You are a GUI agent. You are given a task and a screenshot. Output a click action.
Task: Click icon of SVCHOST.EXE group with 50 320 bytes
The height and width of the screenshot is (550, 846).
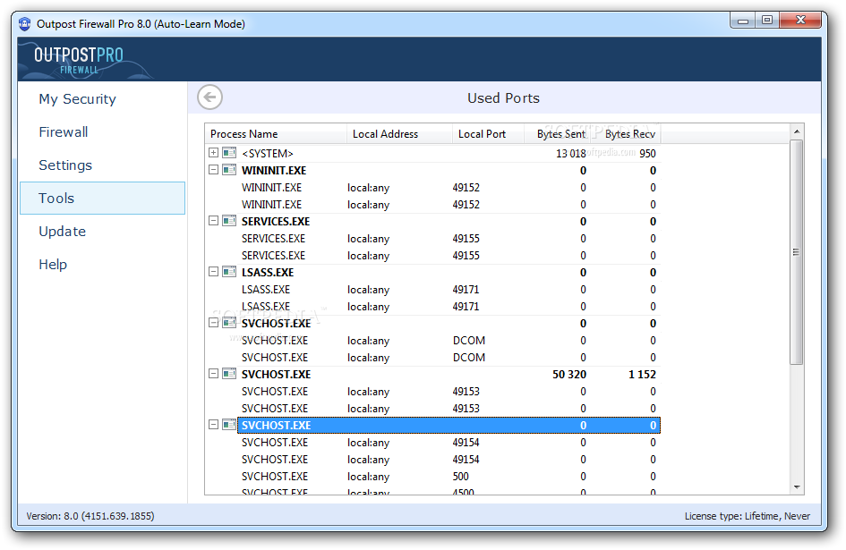click(x=229, y=374)
